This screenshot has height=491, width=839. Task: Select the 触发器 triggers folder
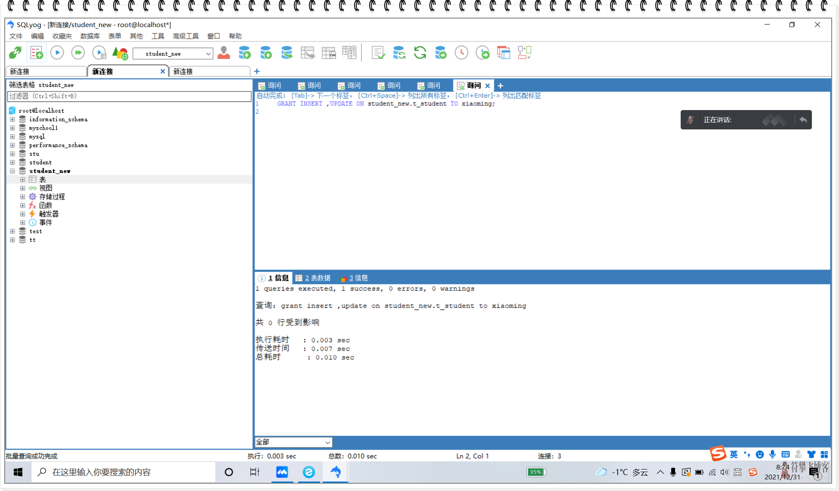[x=49, y=214]
